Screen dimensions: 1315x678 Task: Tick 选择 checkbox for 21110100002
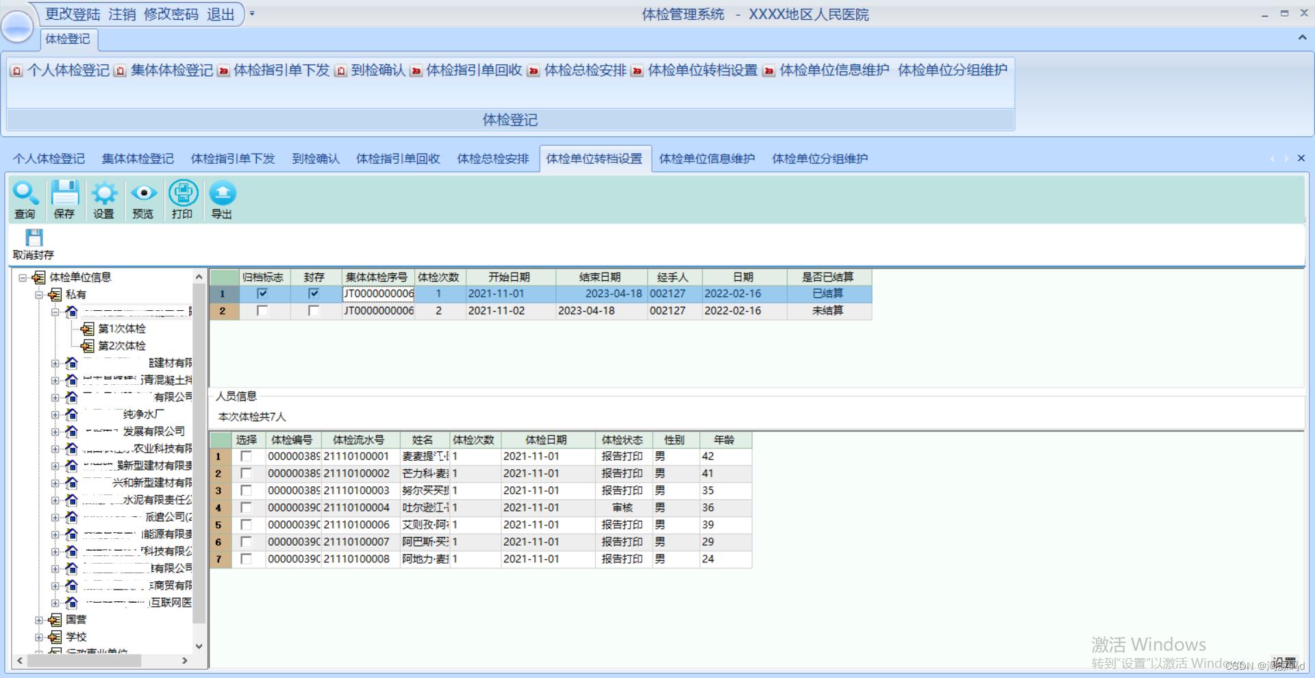[246, 473]
